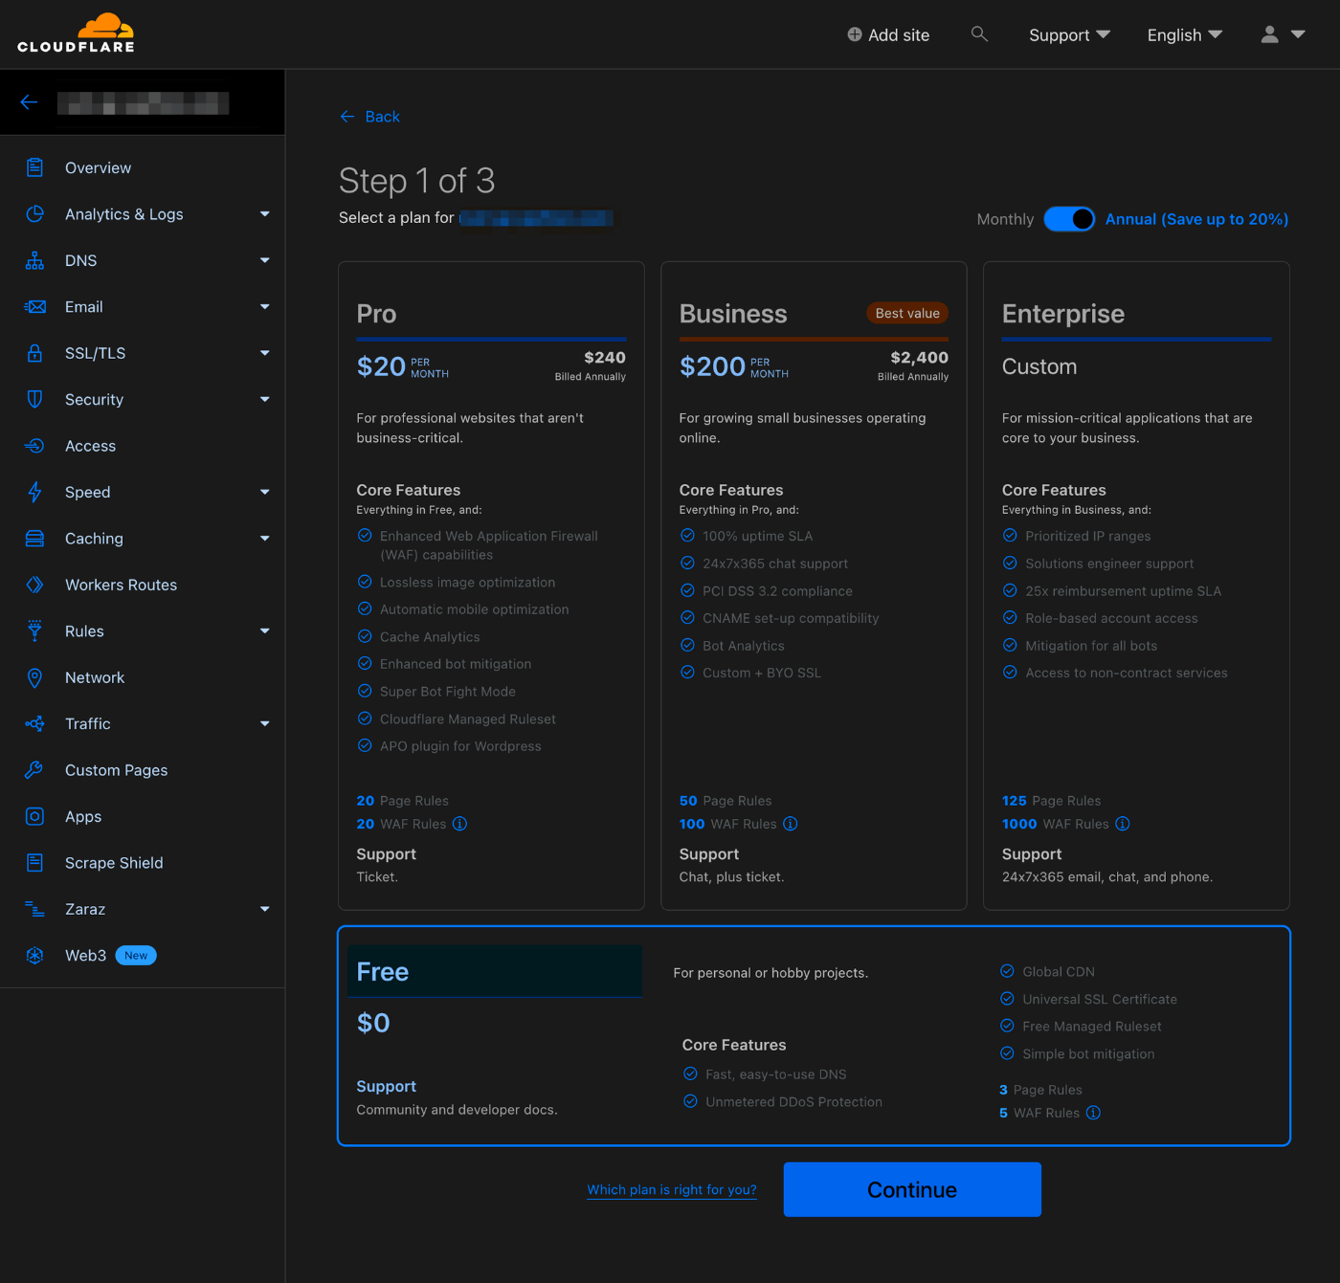Viewport: 1340px width, 1283px height.
Task: Expand the DNS submenu arrow
Action: coord(265,260)
